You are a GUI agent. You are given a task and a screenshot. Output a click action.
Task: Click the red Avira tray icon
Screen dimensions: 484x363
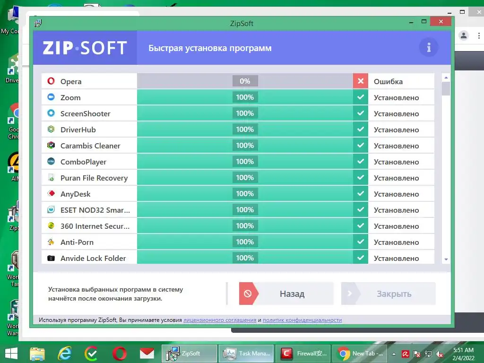click(405, 354)
